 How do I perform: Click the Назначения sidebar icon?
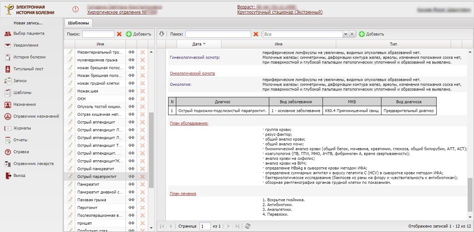click(7, 104)
